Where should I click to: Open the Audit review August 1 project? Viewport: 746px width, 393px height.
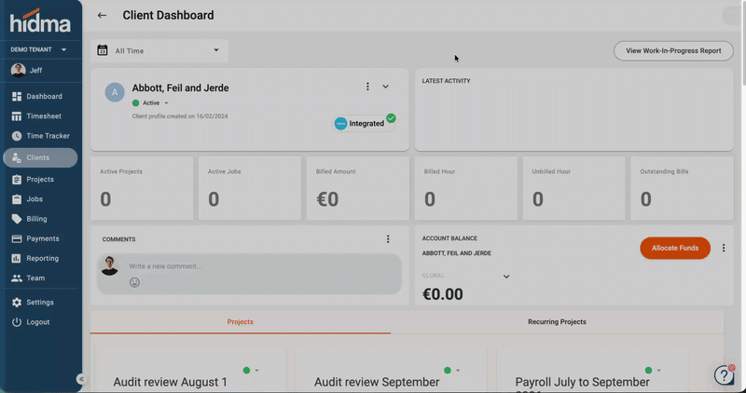click(171, 382)
